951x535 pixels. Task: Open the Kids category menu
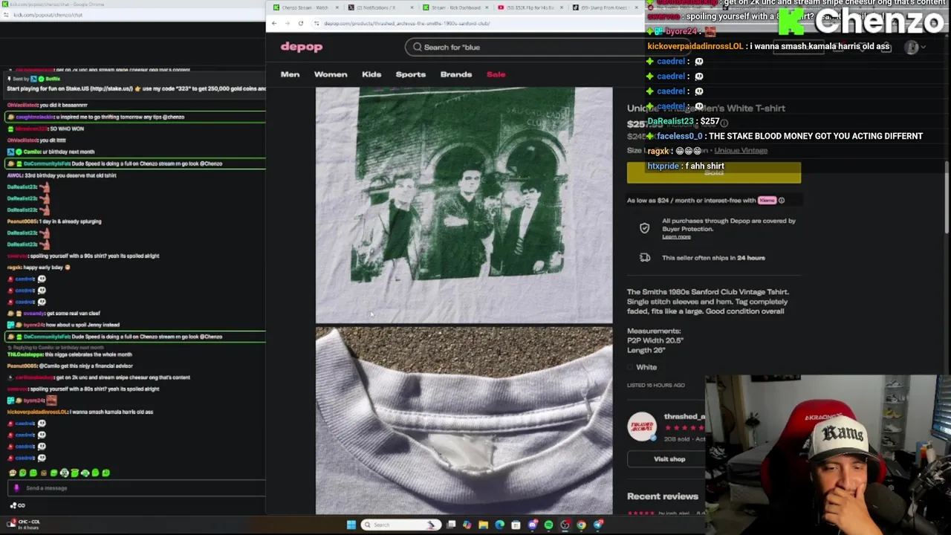(x=371, y=74)
